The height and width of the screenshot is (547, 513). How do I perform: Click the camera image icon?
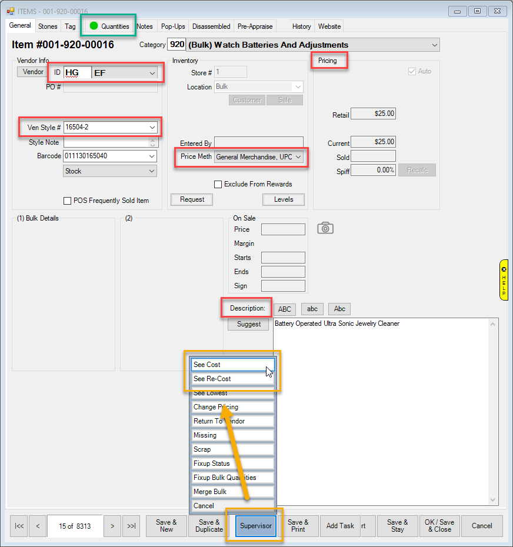[x=325, y=228]
